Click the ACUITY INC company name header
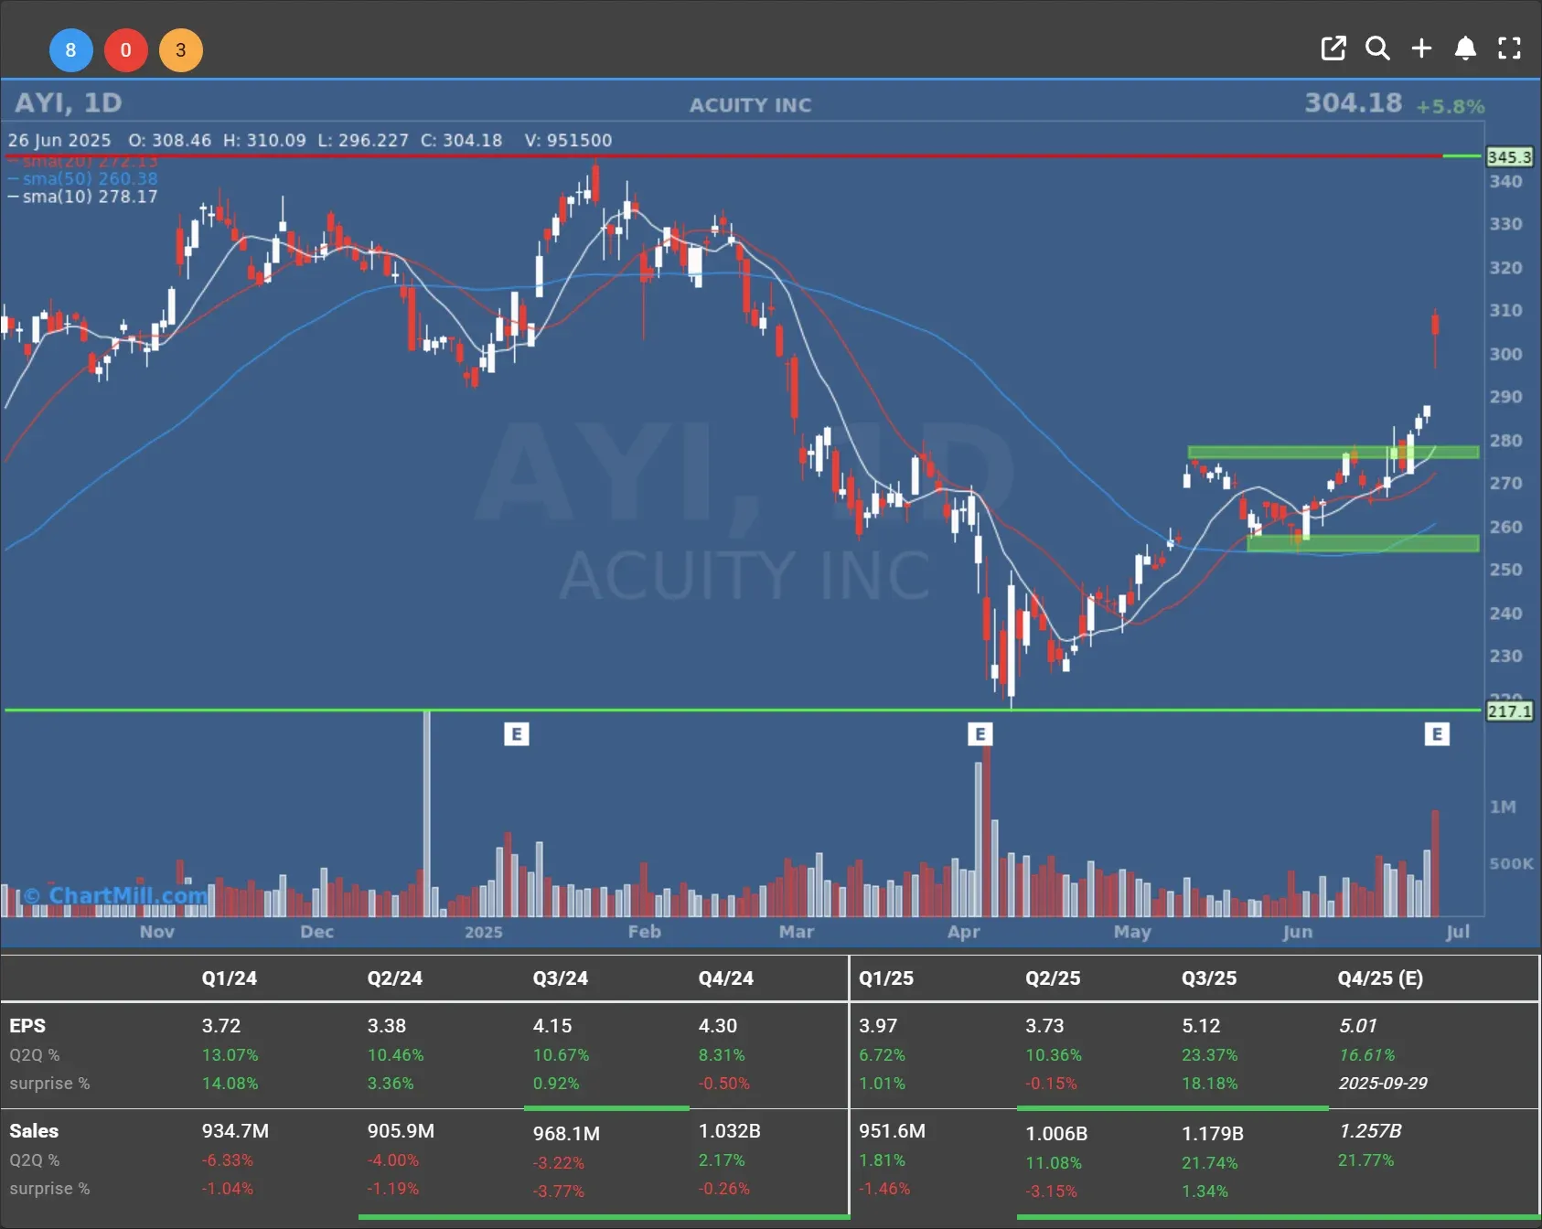Image resolution: width=1542 pixels, height=1229 pixels. 751,105
